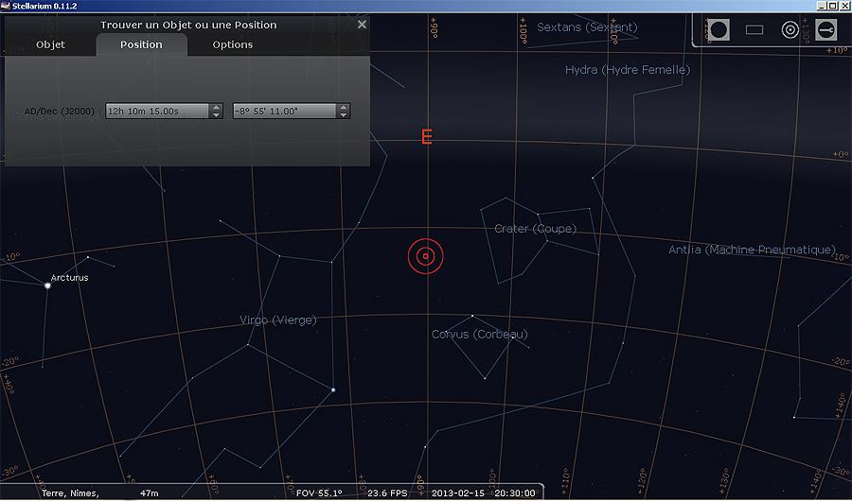This screenshot has width=852, height=501.
Task: Open the Oculars configuration wrench icon
Action: tap(825, 29)
